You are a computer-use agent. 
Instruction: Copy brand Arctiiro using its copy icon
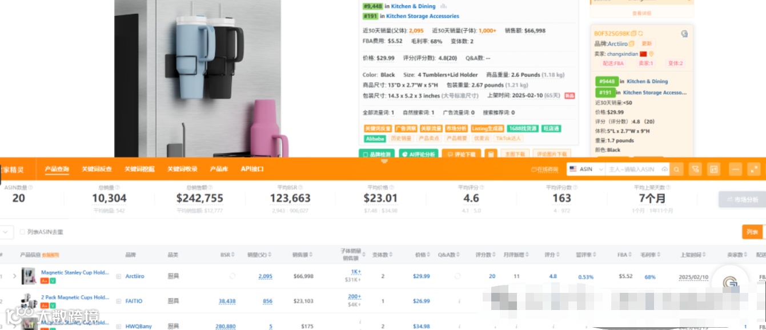coord(632,43)
